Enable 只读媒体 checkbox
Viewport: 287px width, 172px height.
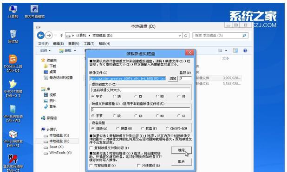tap(149, 166)
